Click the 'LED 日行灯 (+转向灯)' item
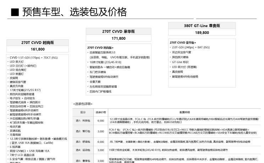 tap(23, 66)
